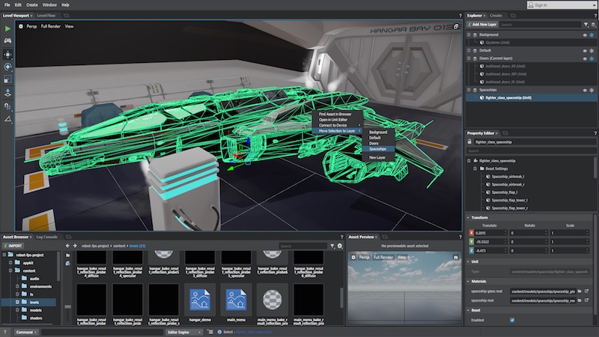
Task: Click Asset Browser back arrow
Action: coord(67,246)
